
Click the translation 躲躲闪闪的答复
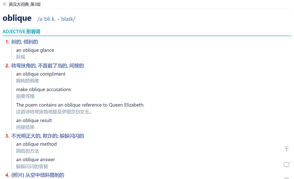[32, 167]
